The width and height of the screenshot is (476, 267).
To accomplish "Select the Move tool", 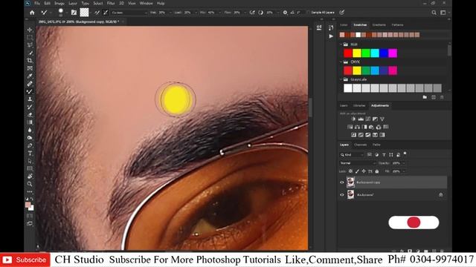I will pyautogui.click(x=30, y=30).
